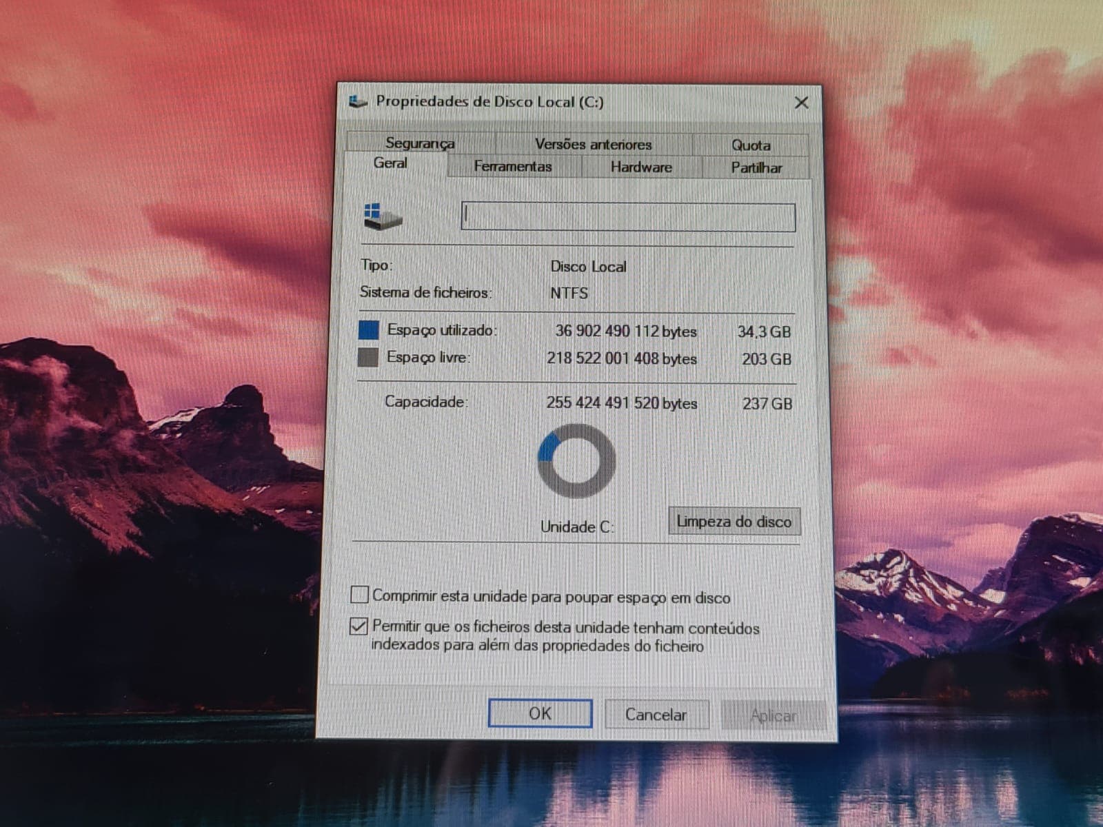Select the Quota tab
The height and width of the screenshot is (827, 1103).
coord(751,145)
